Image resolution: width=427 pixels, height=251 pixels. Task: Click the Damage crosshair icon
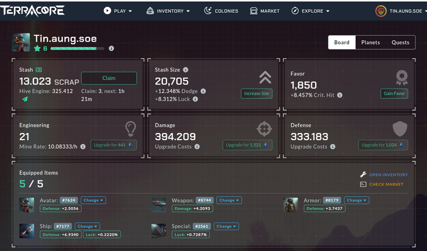coord(264,129)
